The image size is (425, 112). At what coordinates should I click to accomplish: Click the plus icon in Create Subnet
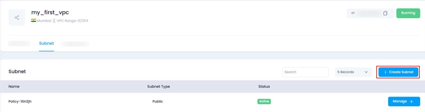(x=385, y=72)
